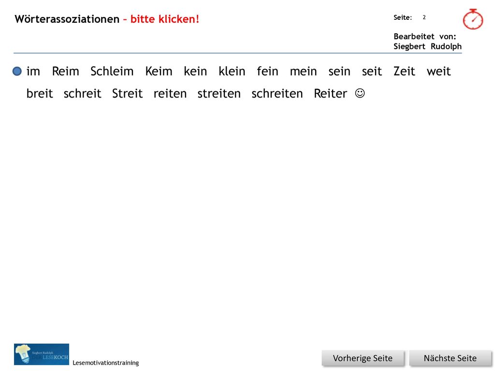Click the word 'schreit'
495x371 pixels.
[82, 93]
